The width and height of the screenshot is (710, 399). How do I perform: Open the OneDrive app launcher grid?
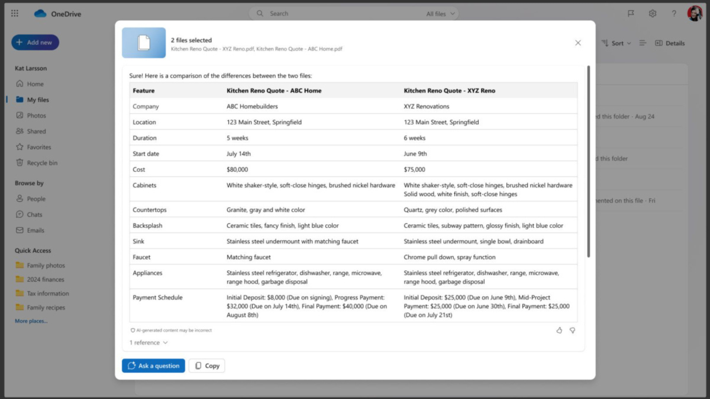[15, 13]
